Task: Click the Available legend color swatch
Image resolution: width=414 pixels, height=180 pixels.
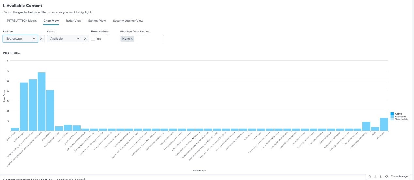Action: click(x=392, y=116)
